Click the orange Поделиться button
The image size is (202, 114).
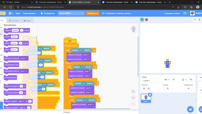click(92, 13)
